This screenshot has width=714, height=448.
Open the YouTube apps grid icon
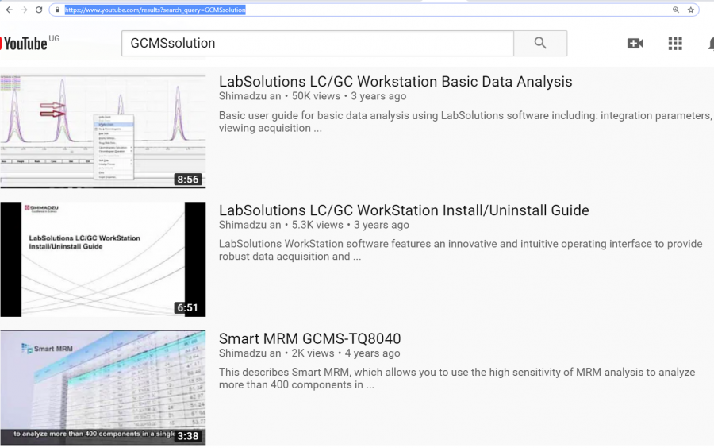point(675,44)
